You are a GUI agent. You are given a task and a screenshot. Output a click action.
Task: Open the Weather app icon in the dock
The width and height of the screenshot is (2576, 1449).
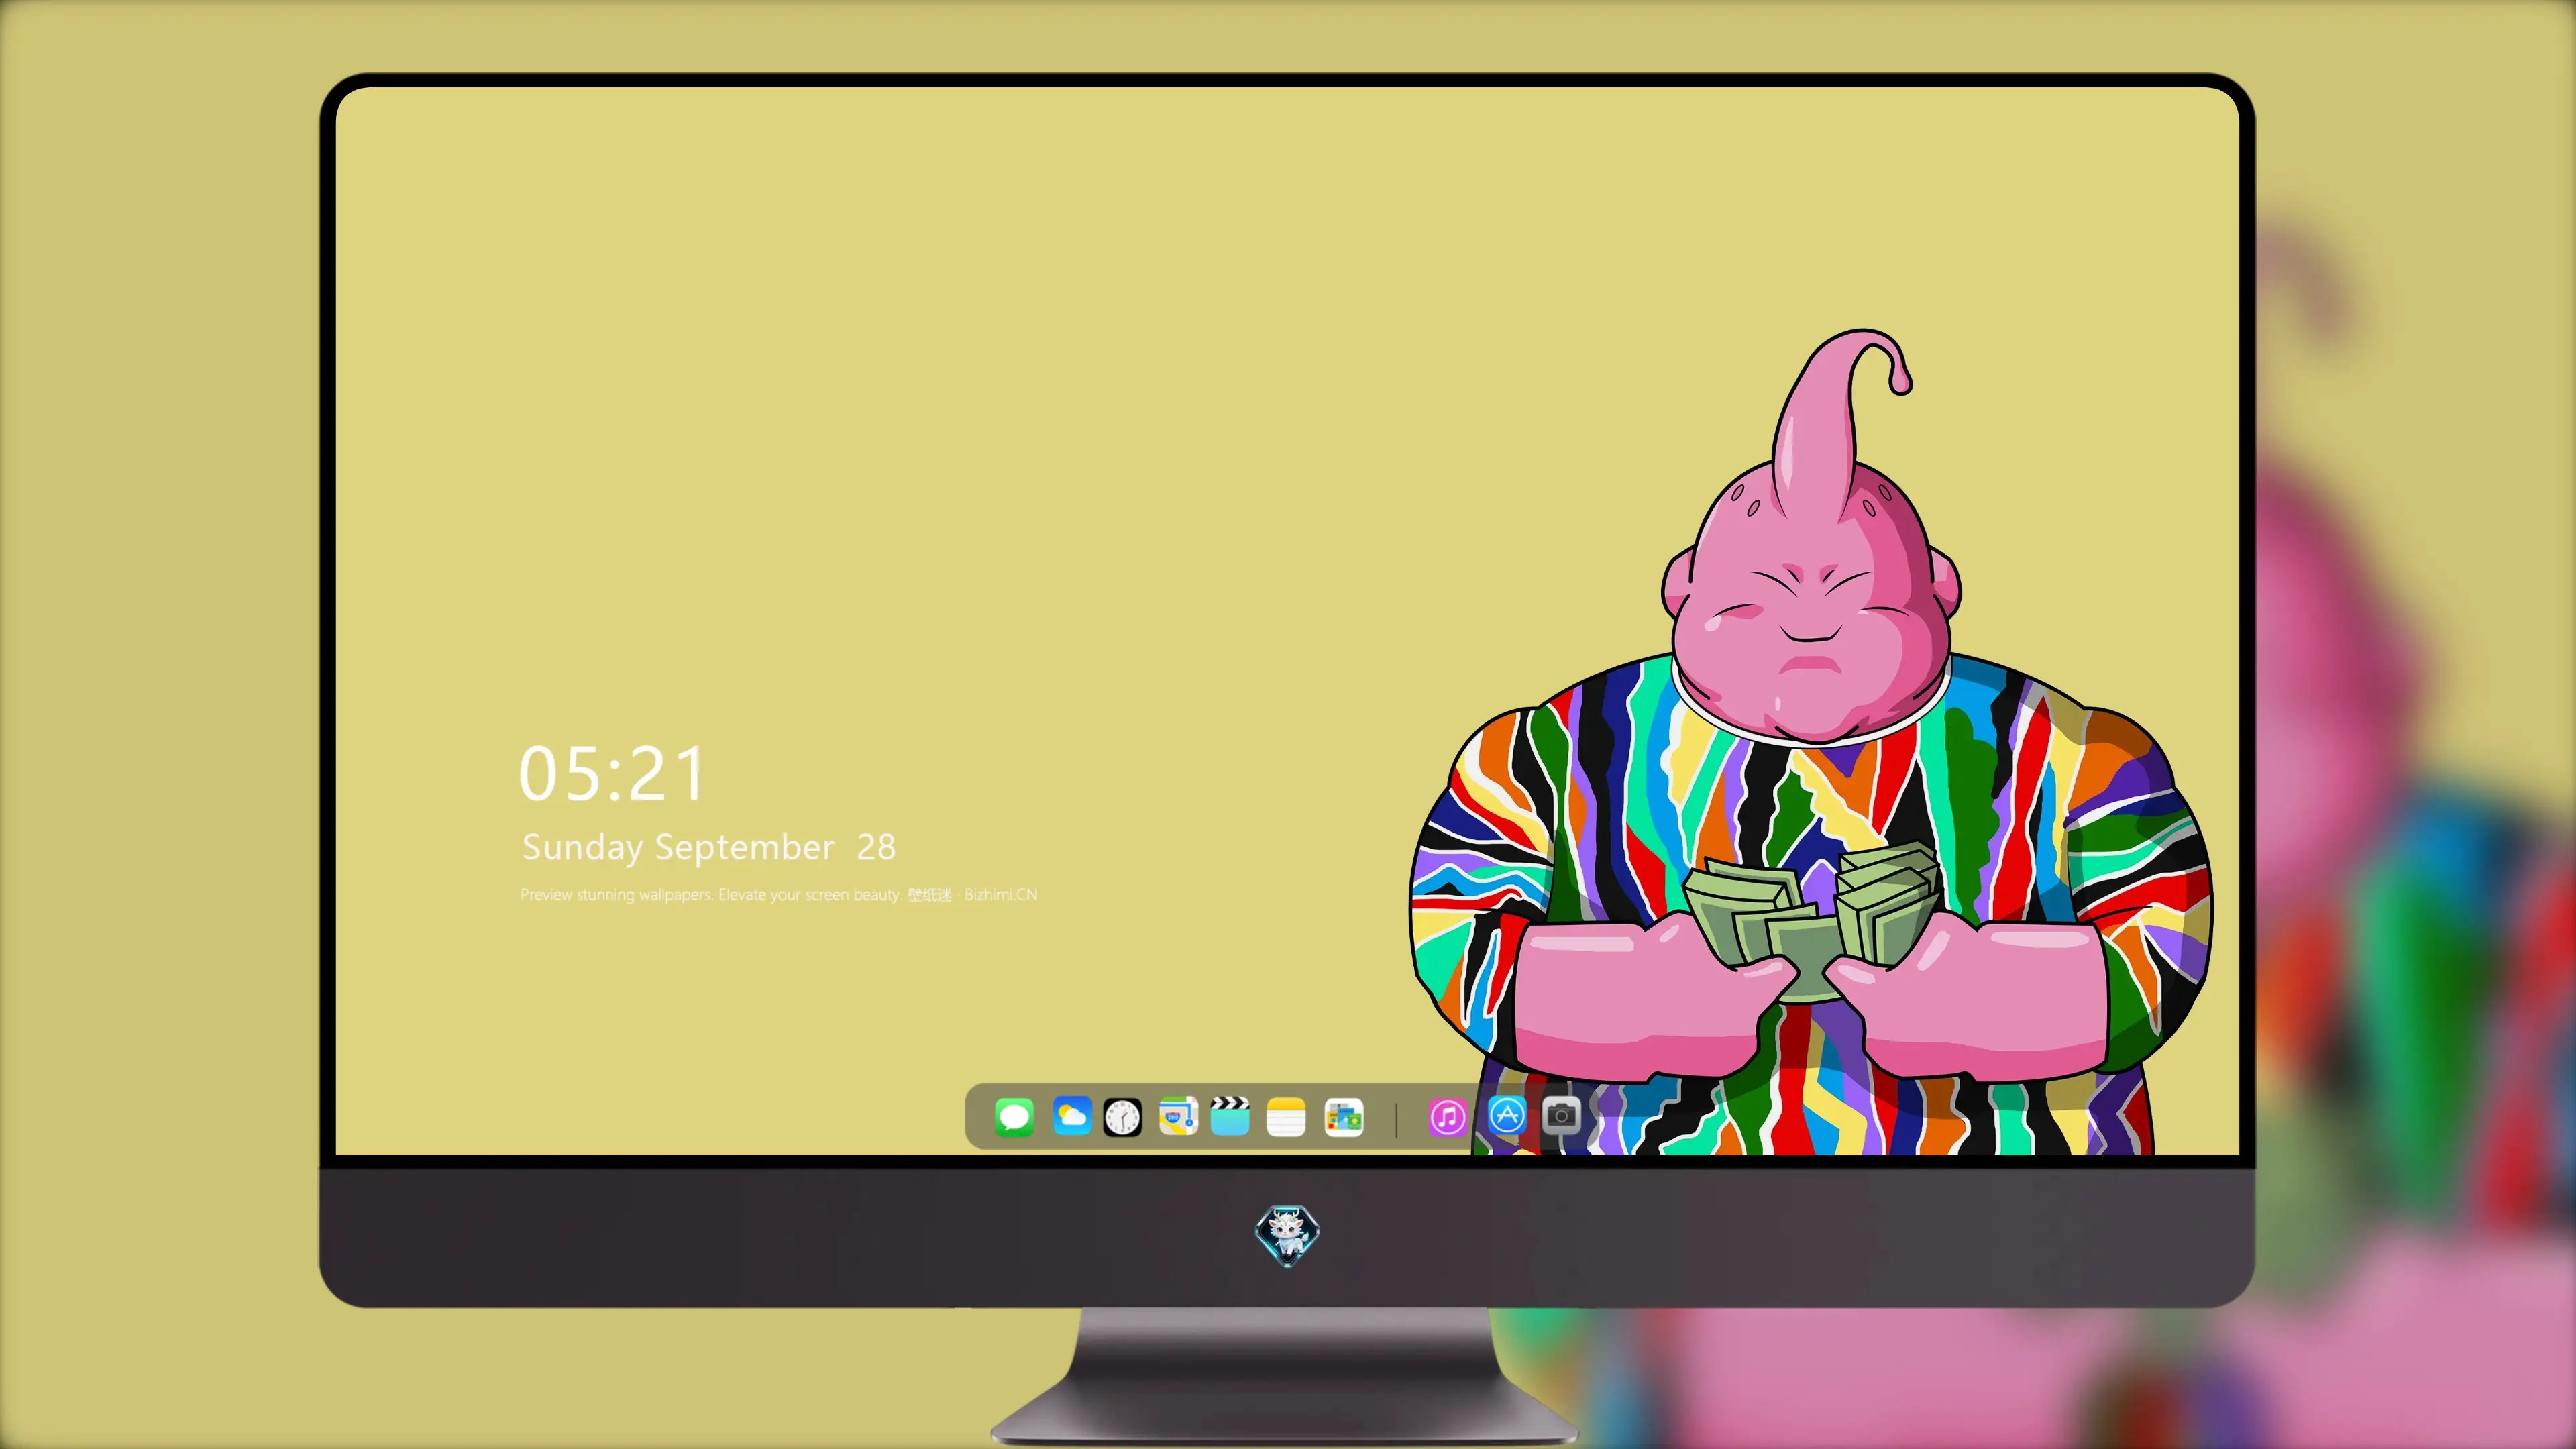click(1071, 1116)
